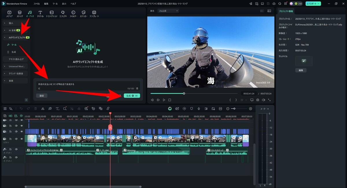Zoom in timeline with plus icon
This screenshot has height=188, width=347.
250,109
